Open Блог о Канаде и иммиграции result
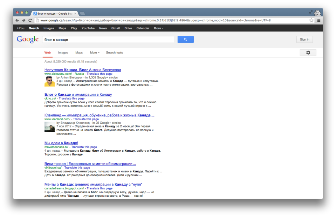Image resolution: width=336 pixels, height=217 pixels. pyautogui.click(x=78, y=94)
